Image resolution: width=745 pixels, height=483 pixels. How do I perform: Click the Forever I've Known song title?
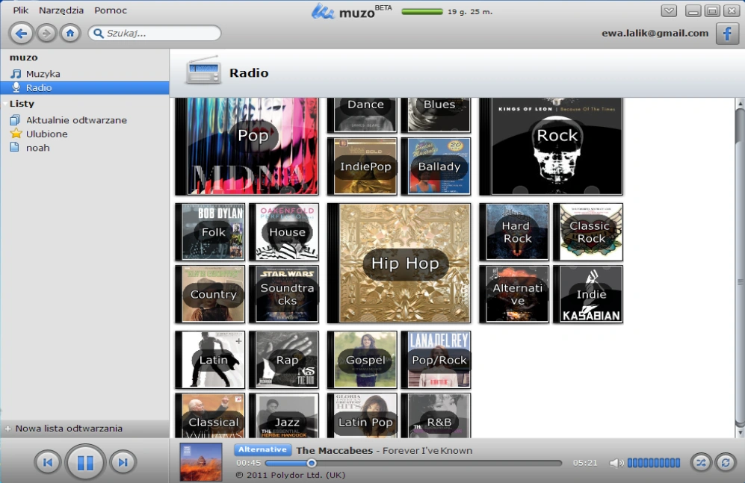[427, 450]
